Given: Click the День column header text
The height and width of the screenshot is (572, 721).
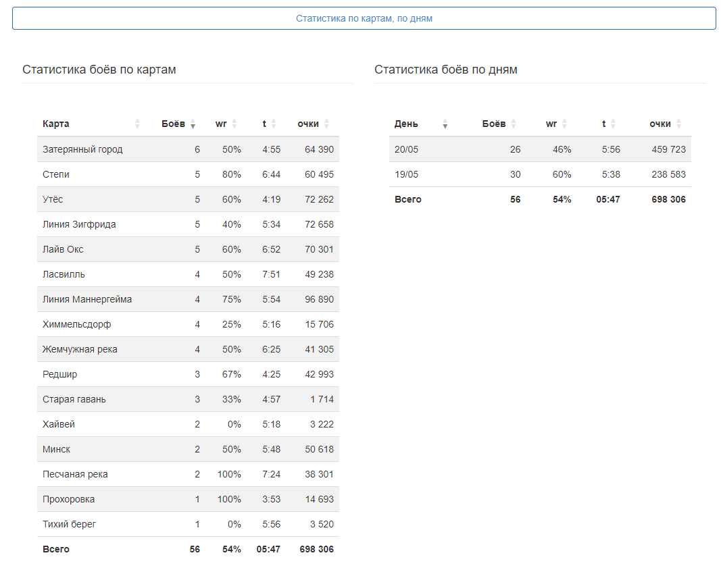Looking at the screenshot, I should 406,124.
